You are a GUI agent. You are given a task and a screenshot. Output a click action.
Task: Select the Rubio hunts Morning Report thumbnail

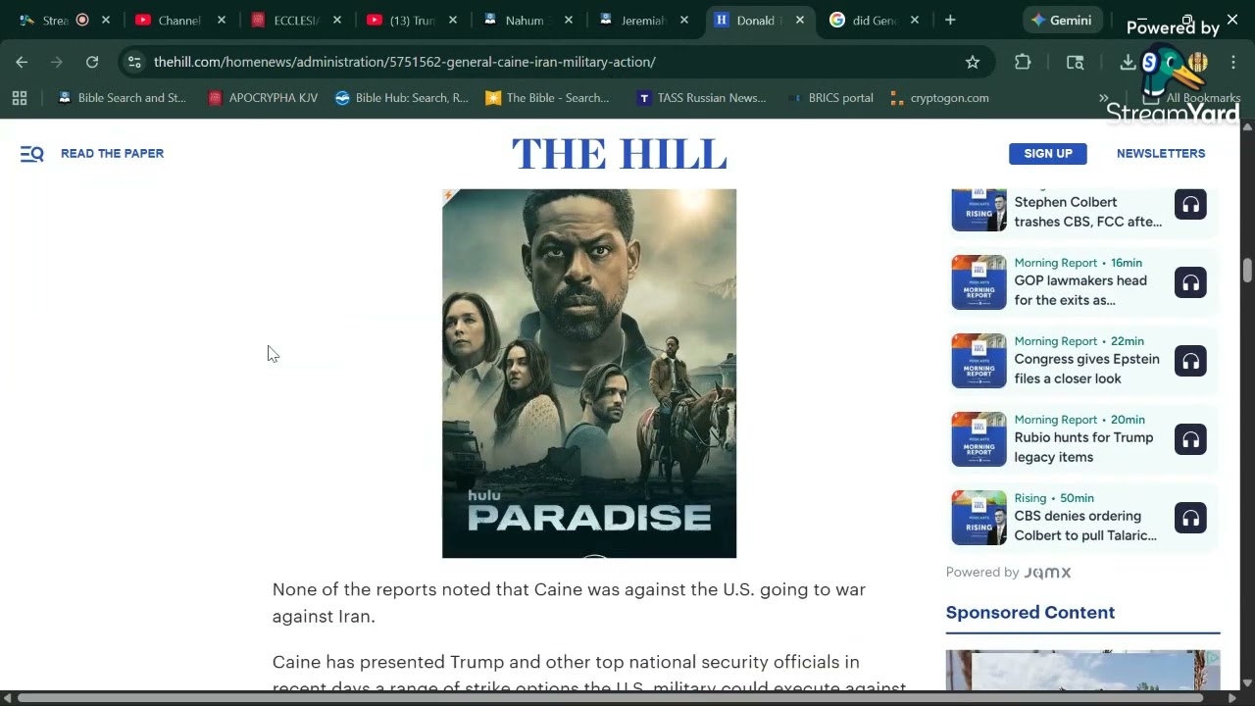pyautogui.click(x=979, y=439)
